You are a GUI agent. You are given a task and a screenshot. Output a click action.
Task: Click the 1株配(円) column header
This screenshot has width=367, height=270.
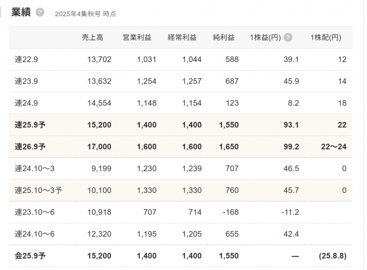[x=326, y=38]
